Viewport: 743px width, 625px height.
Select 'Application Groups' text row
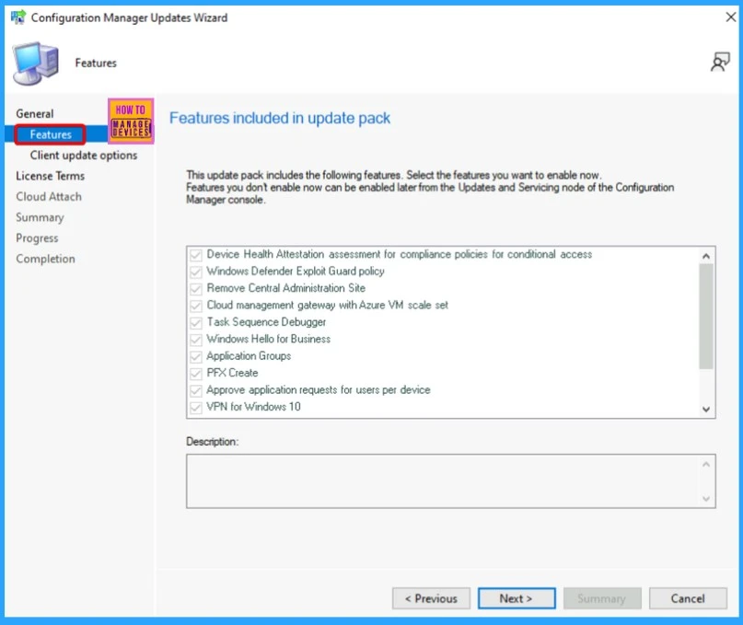point(249,356)
